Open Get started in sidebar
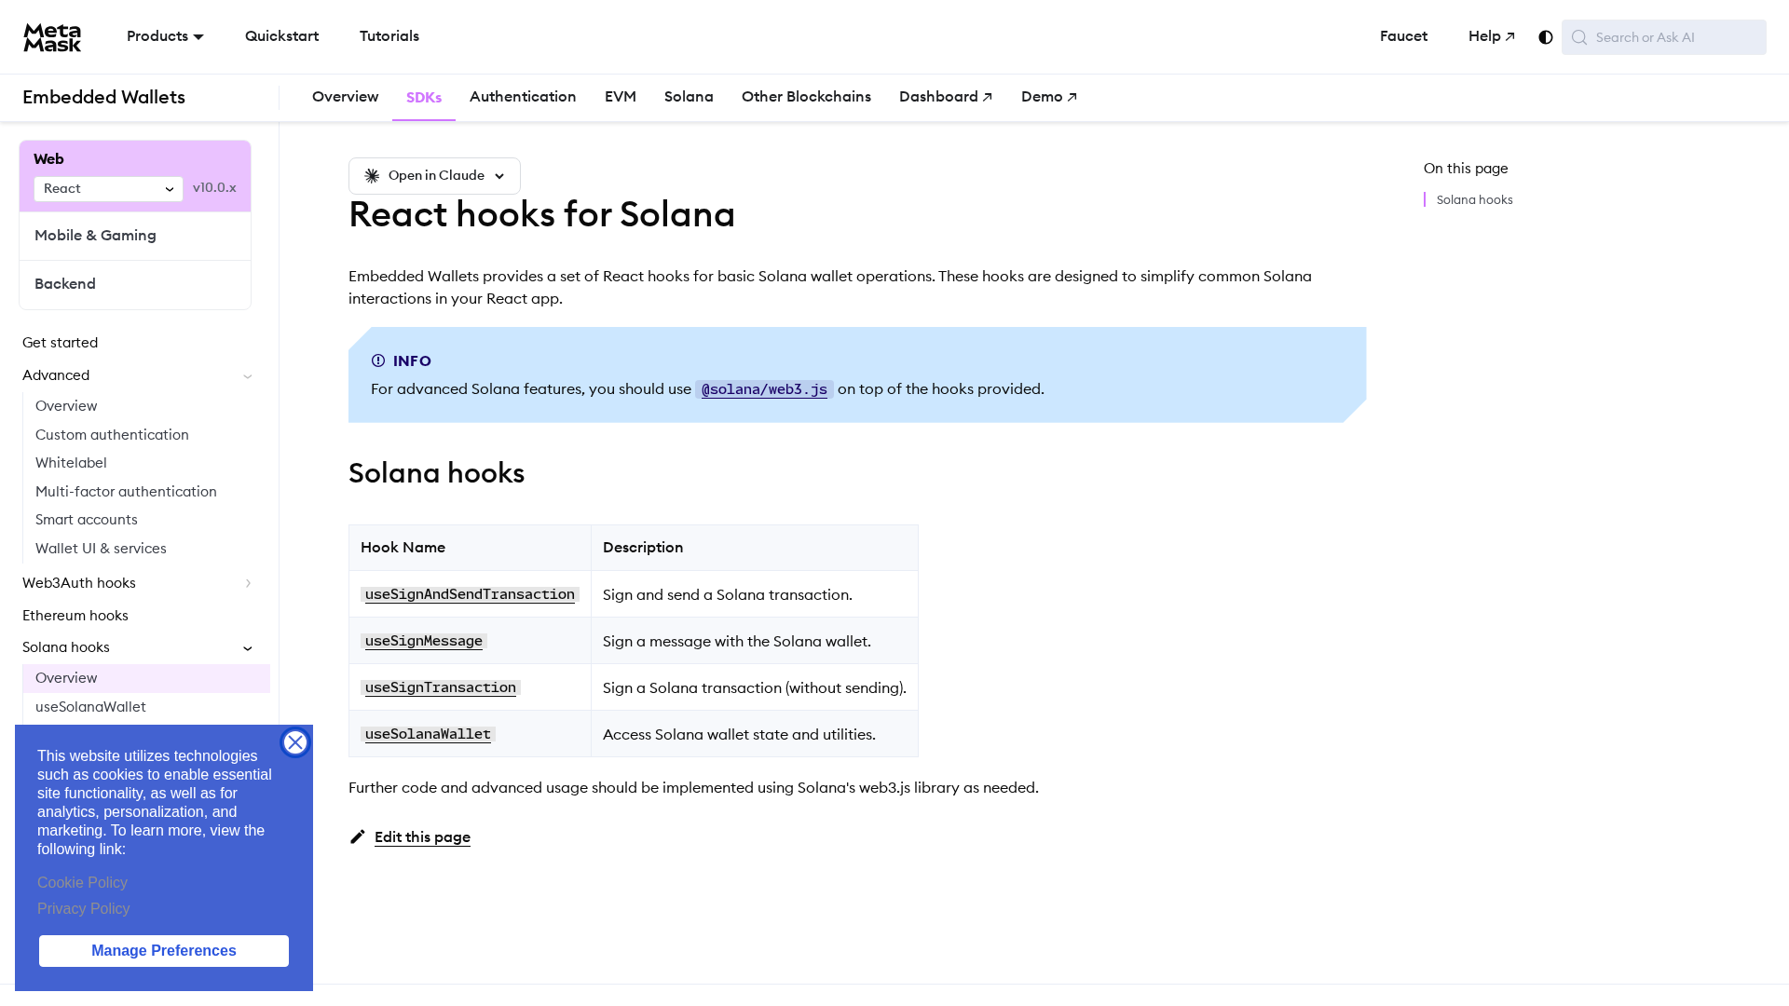 [x=60, y=343]
